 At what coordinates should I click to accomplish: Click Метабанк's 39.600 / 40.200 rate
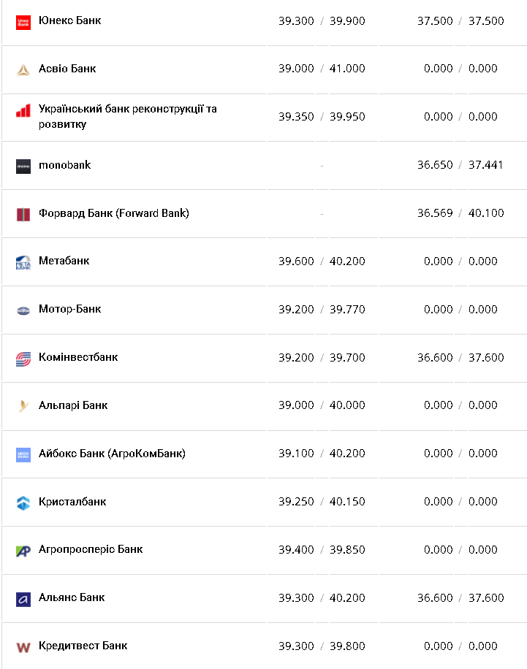(x=322, y=261)
